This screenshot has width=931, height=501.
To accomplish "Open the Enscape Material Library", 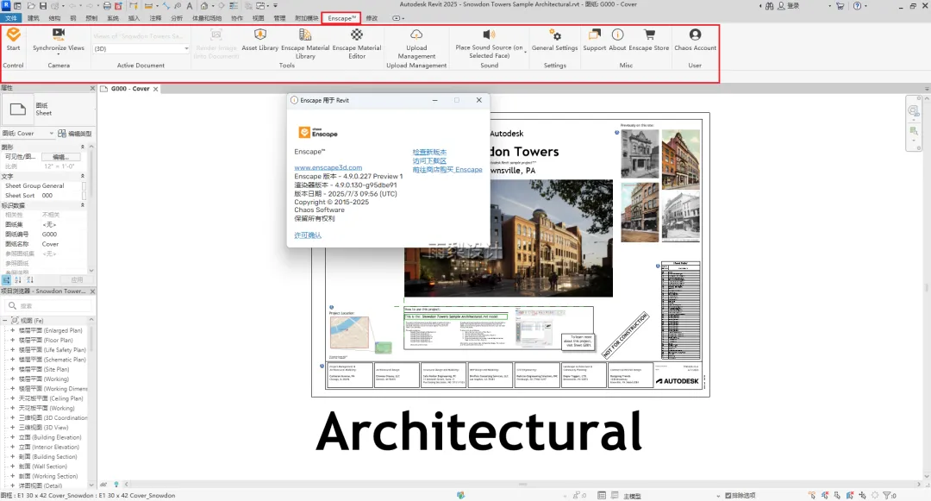I will [305, 43].
